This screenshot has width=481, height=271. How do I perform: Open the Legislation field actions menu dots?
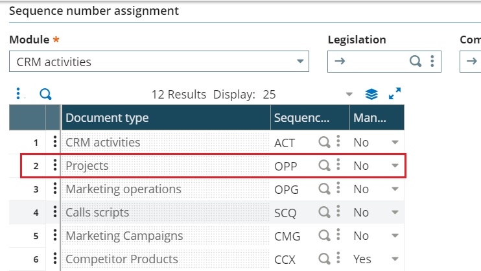coord(432,61)
